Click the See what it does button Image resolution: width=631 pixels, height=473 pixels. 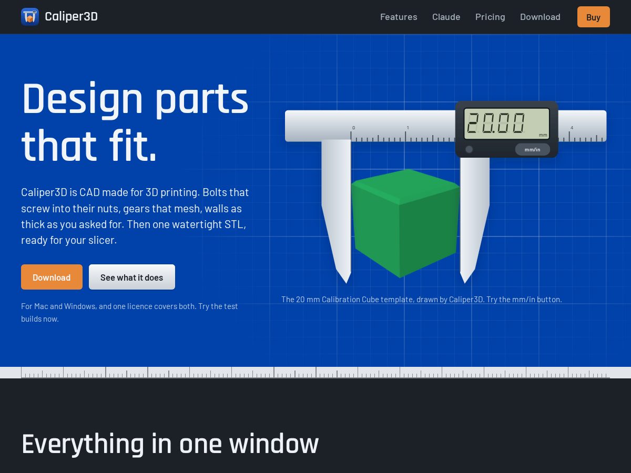pyautogui.click(x=132, y=277)
